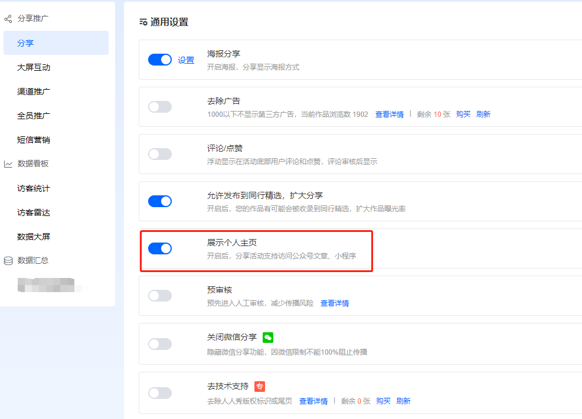Screen dimensions: 582x419
Task: Click 刷新 in the 去除广告 row
Action: (483, 114)
